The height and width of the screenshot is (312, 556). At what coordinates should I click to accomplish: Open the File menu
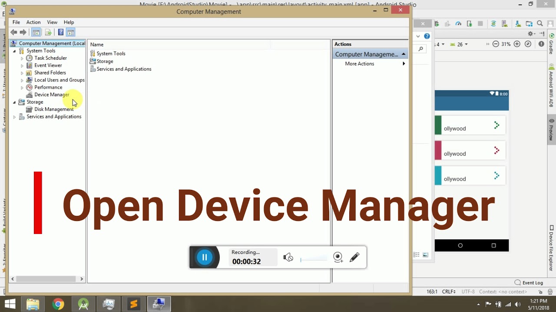[x=16, y=22]
